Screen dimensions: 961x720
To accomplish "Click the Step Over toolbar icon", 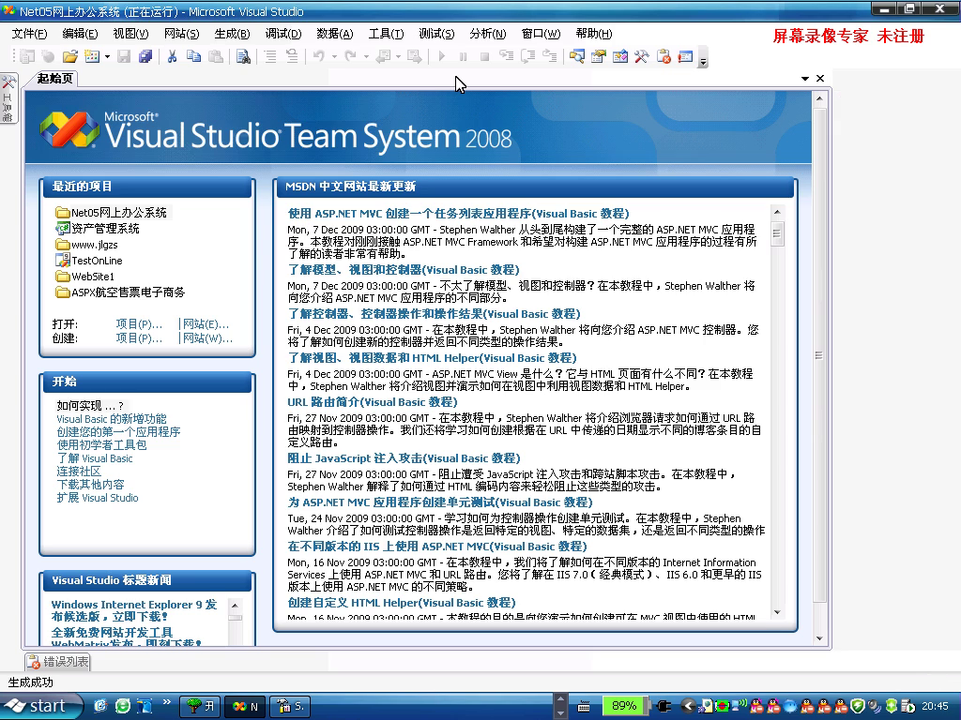I will pos(527,57).
